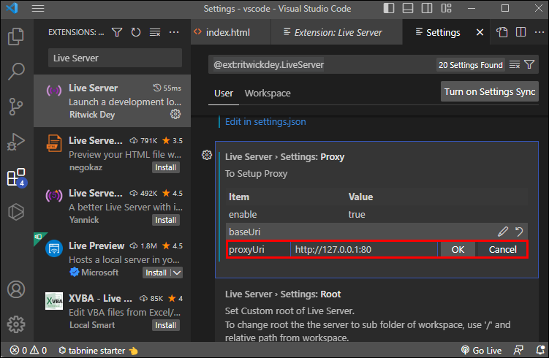Screen dimensions: 549x358
Task: Open the Run and Debug view
Action: click(x=16, y=142)
